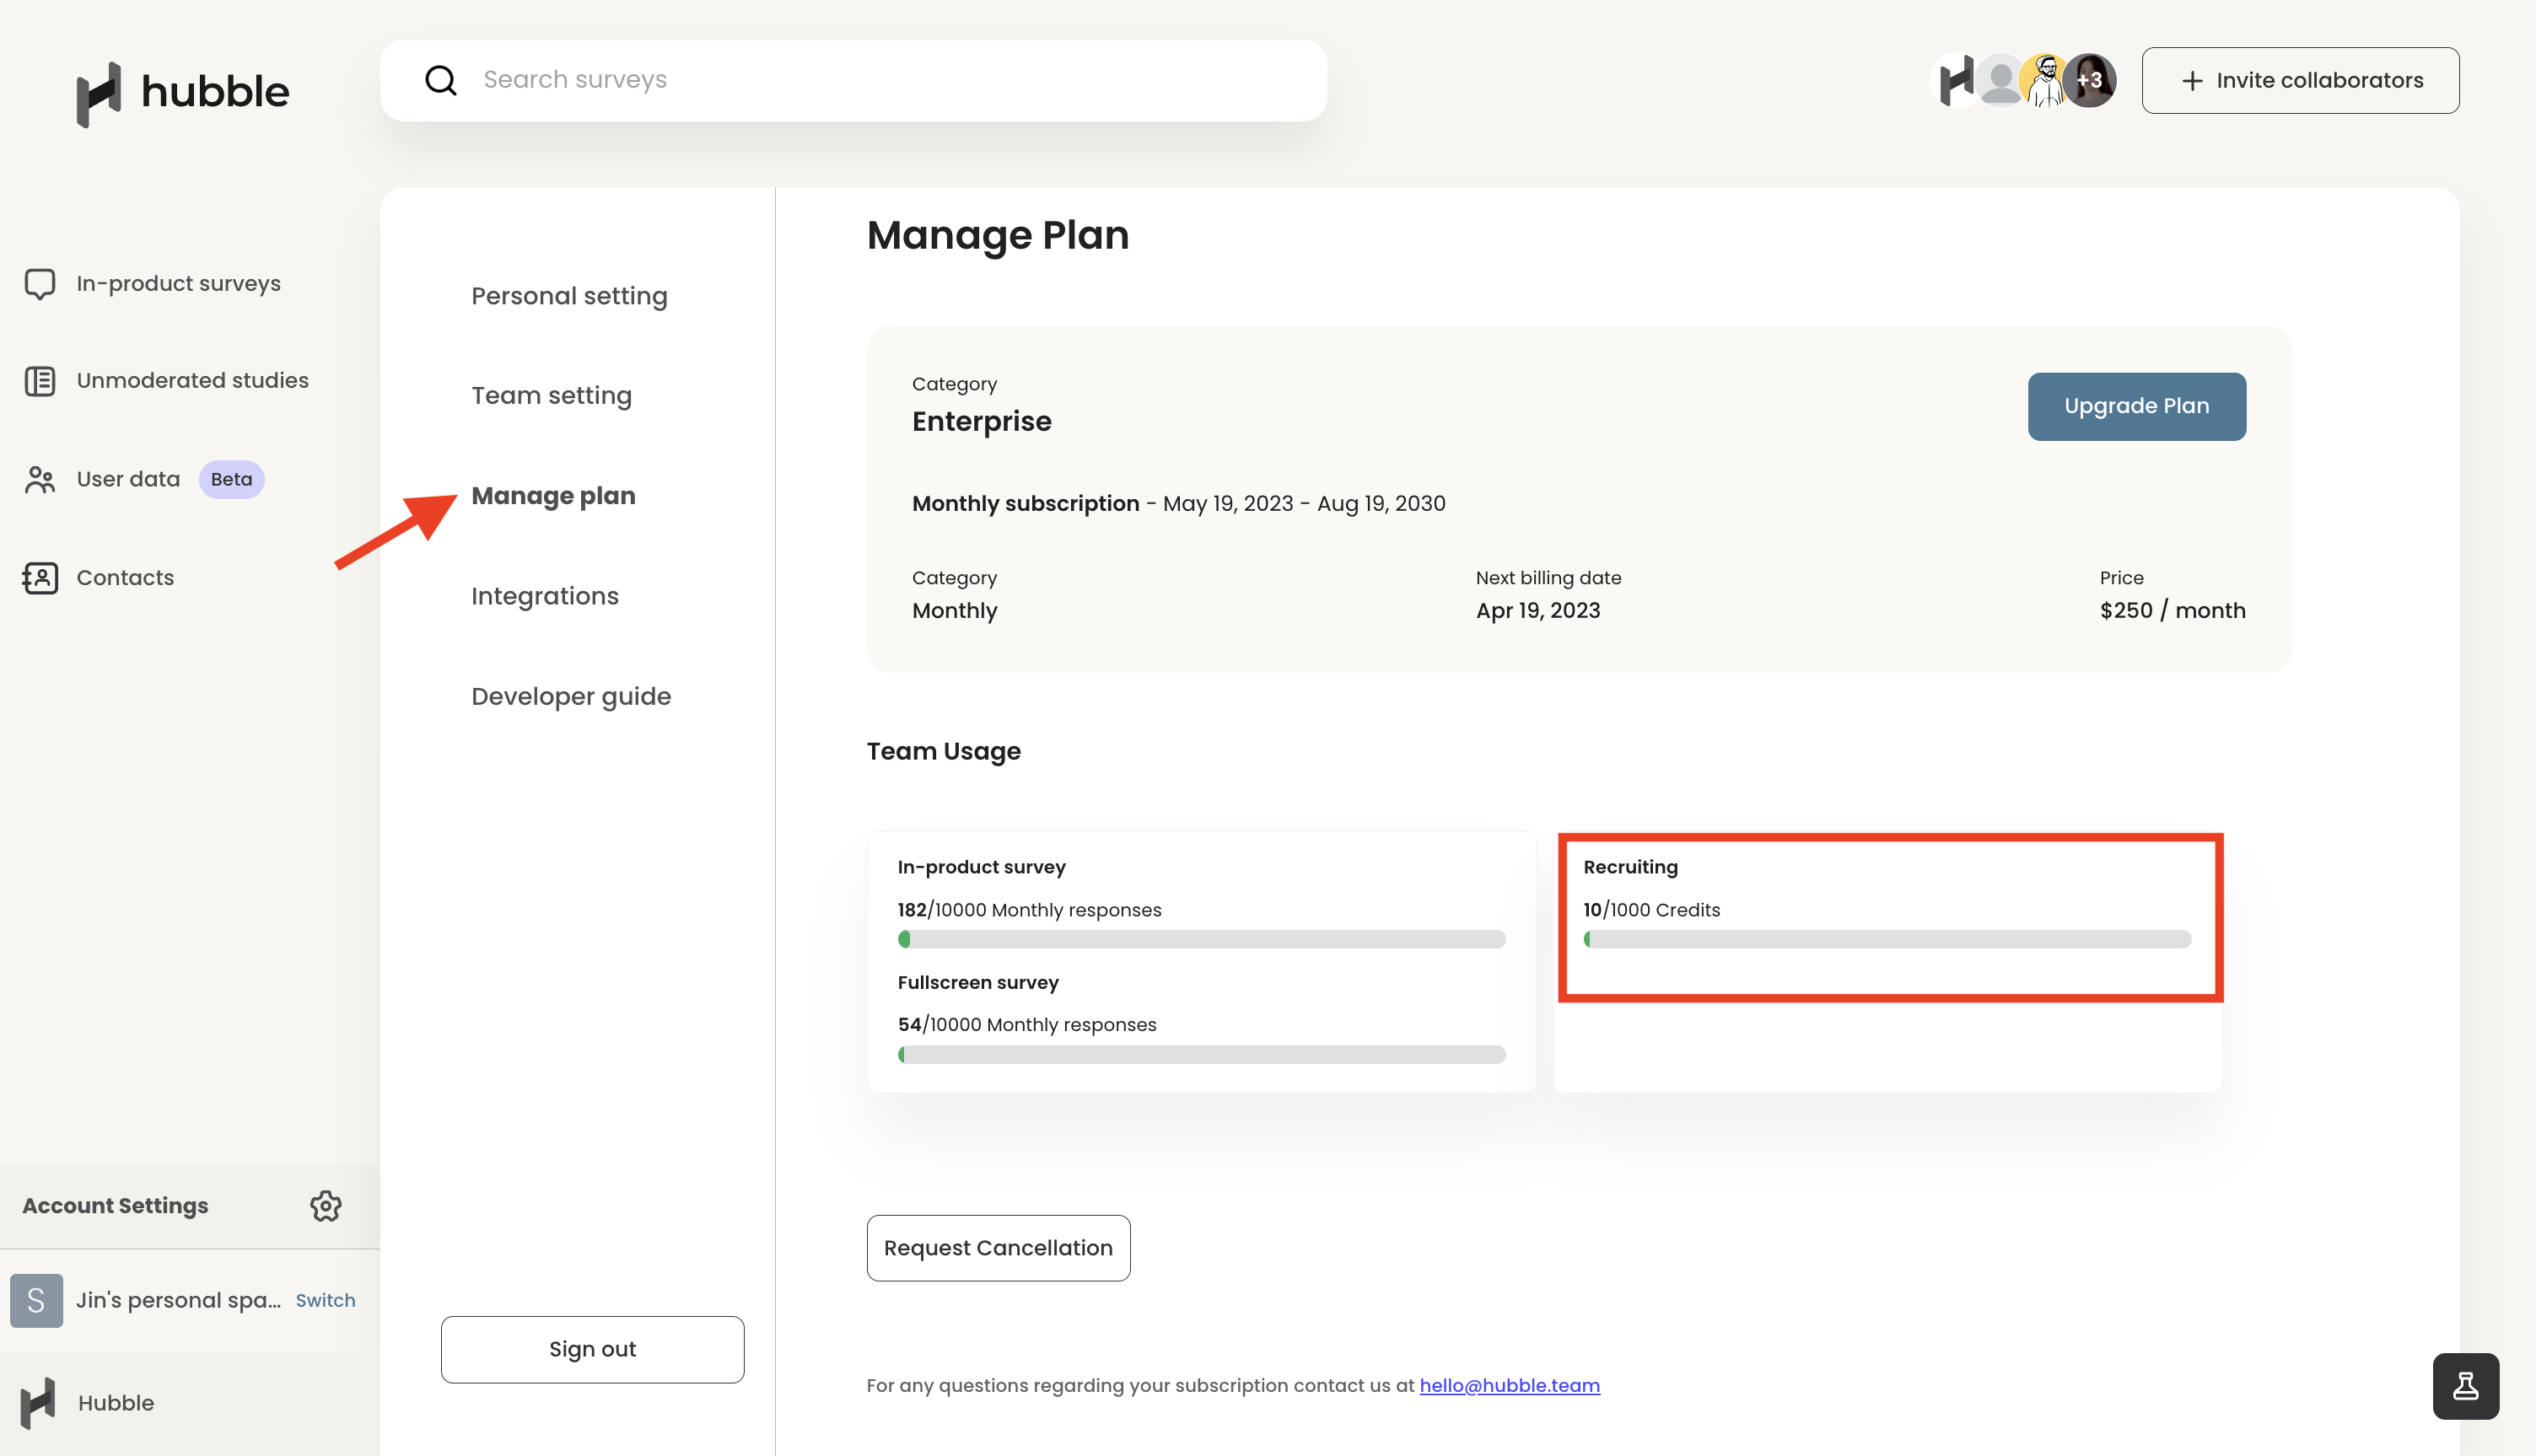Click the Hubble H collaborator avatar
Image resolution: width=2536 pixels, height=1456 pixels.
(x=1955, y=80)
